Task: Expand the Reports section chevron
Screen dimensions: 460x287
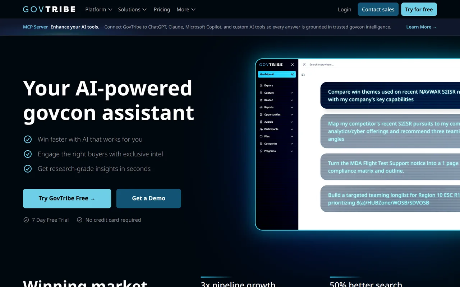Action: pyautogui.click(x=292, y=107)
